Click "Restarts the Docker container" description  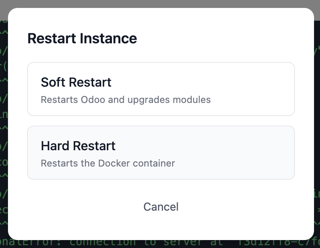coord(108,163)
